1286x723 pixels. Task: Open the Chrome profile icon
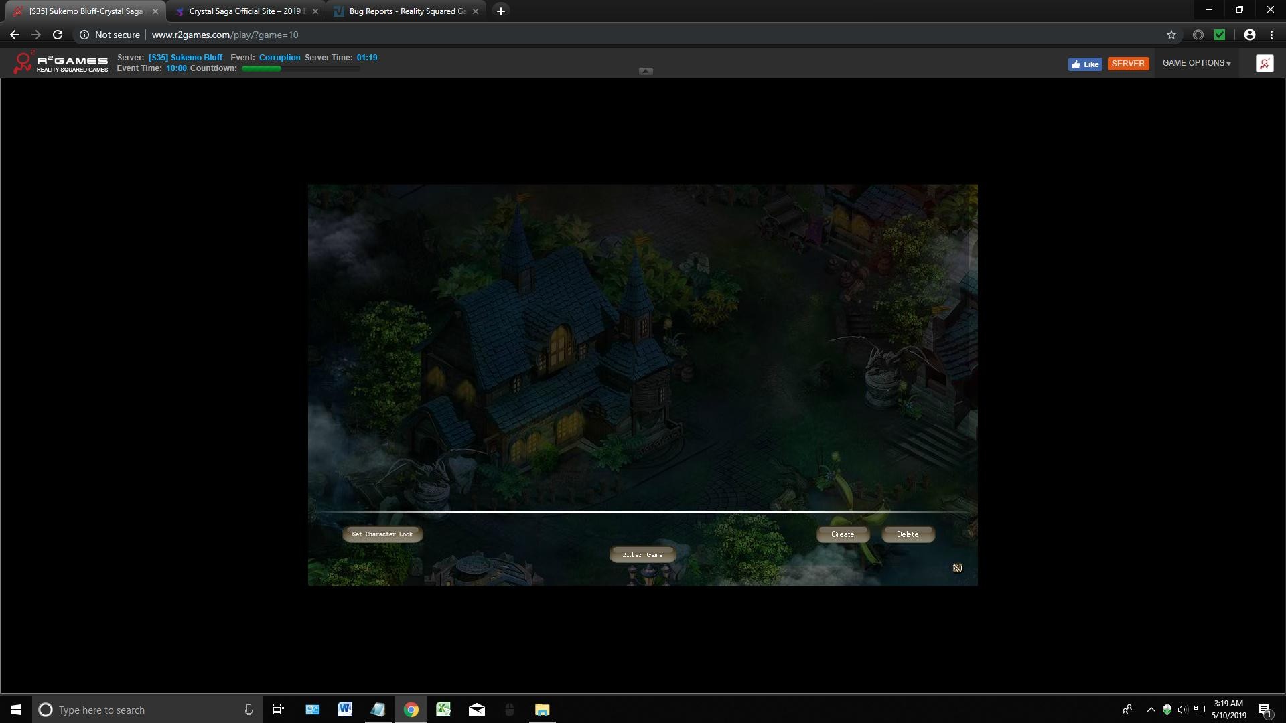[x=1249, y=35]
